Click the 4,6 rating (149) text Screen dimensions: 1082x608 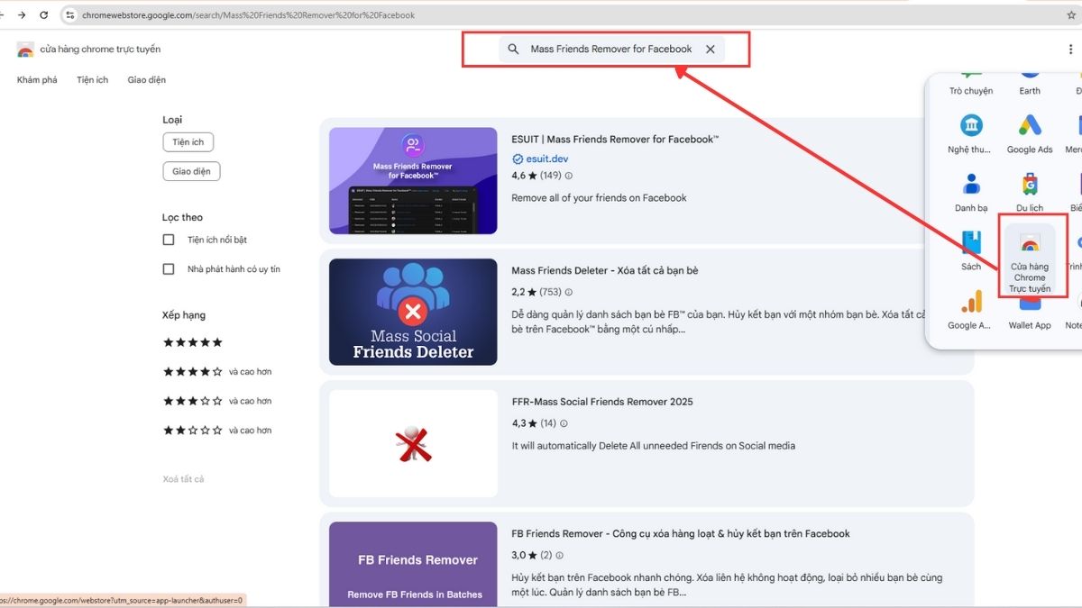pyautogui.click(x=536, y=176)
